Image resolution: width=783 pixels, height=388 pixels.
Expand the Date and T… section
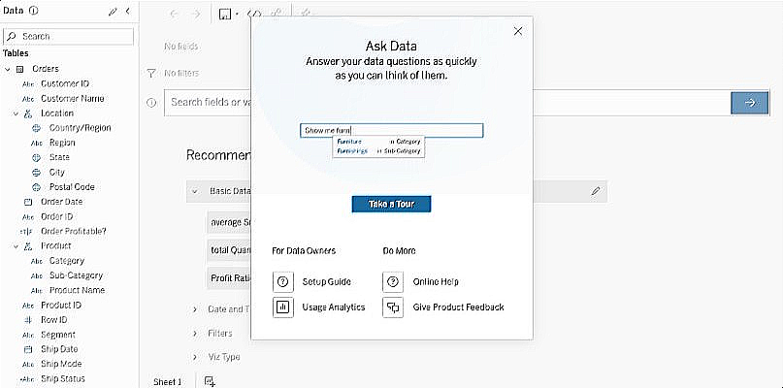(x=195, y=309)
